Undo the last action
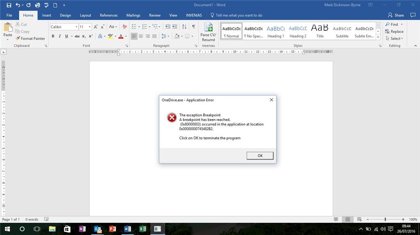 18,5
